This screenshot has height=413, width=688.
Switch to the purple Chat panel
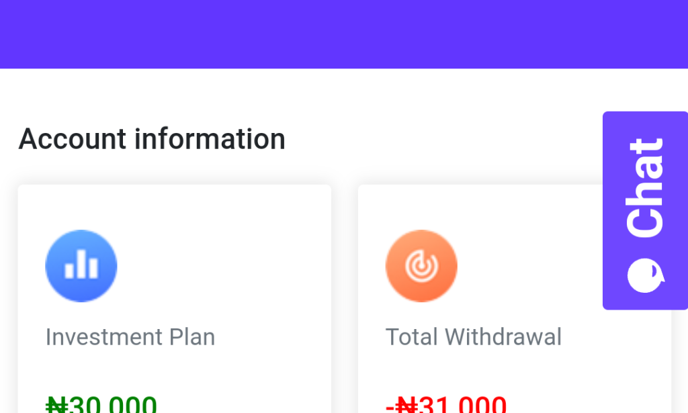click(644, 210)
